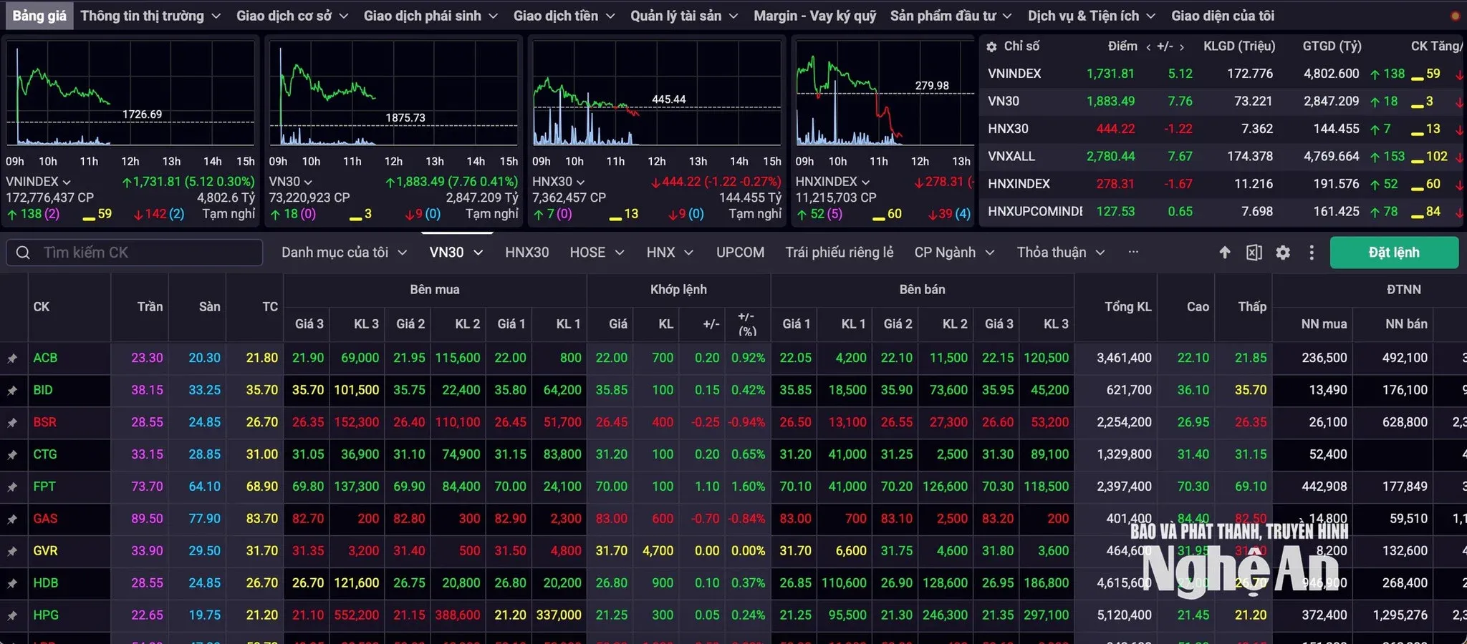Open the BSR stock symbol link

tap(44, 422)
